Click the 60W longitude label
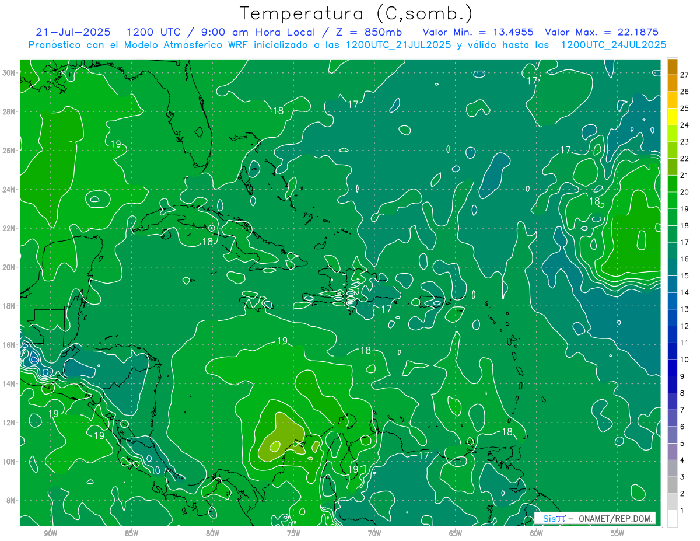The height and width of the screenshot is (541, 700). pos(537,534)
